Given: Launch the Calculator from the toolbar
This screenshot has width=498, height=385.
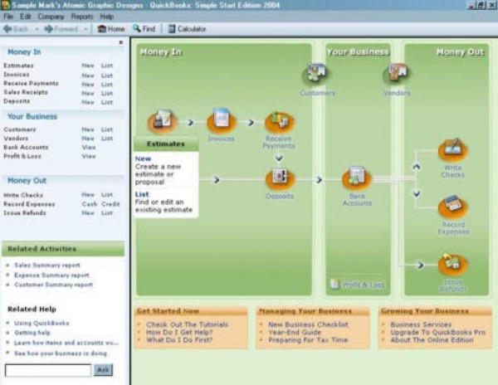Looking at the screenshot, I should pyautogui.click(x=187, y=29).
